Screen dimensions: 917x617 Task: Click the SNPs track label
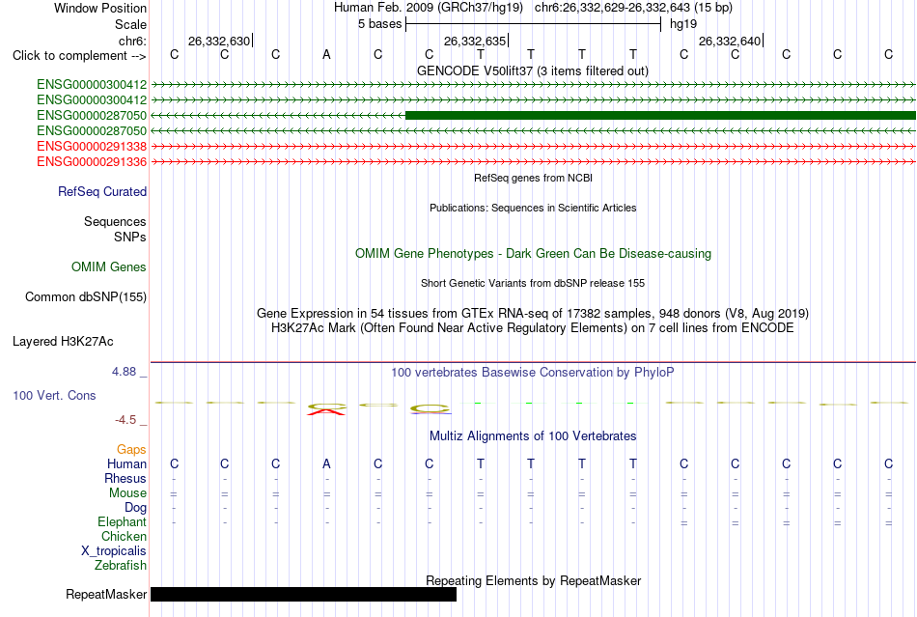coord(130,237)
